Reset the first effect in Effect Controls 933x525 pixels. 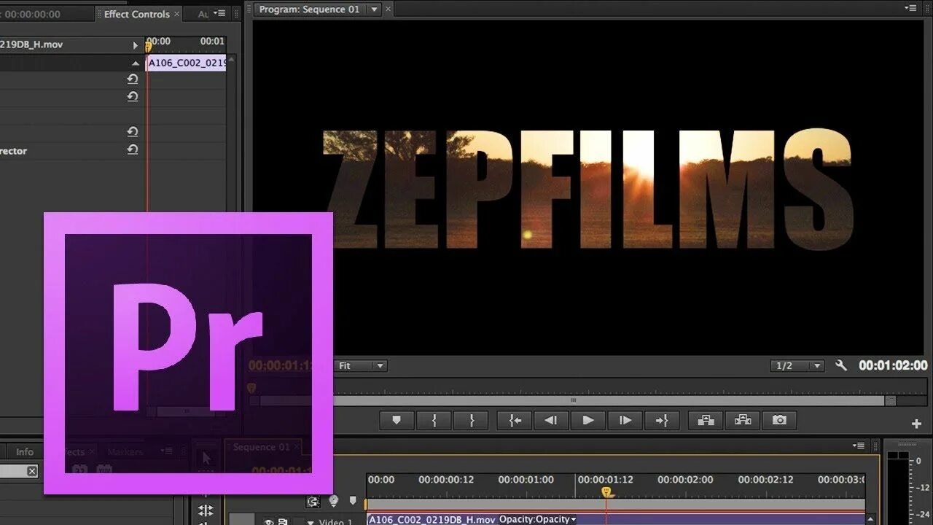tap(133, 79)
